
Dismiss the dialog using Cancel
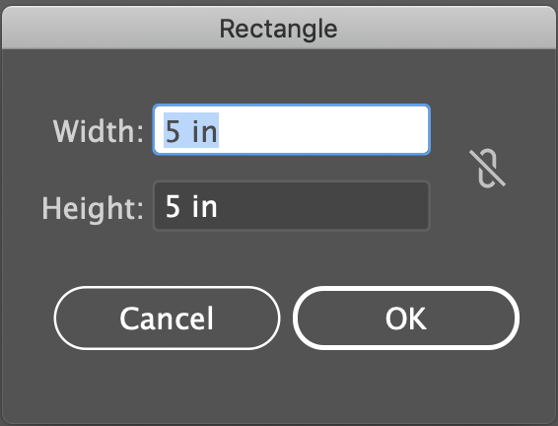(167, 318)
